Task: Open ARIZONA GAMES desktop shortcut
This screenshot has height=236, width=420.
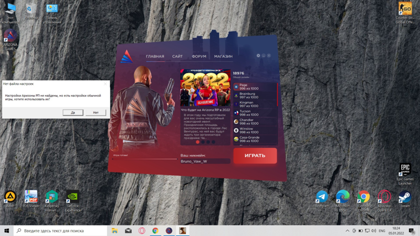Action: [x=10, y=40]
